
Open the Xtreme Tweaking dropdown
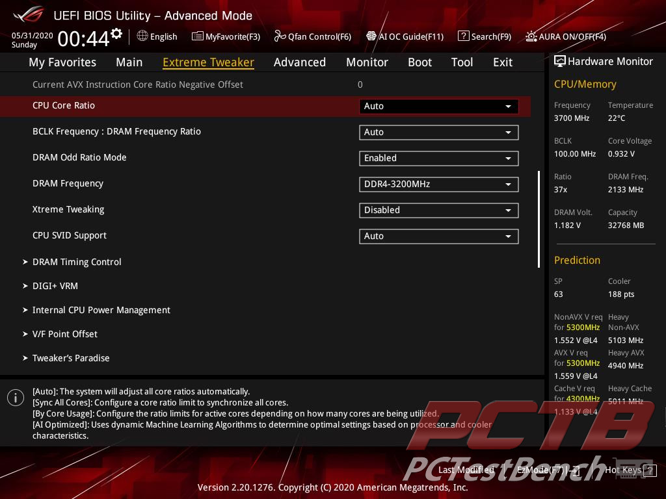tap(439, 210)
